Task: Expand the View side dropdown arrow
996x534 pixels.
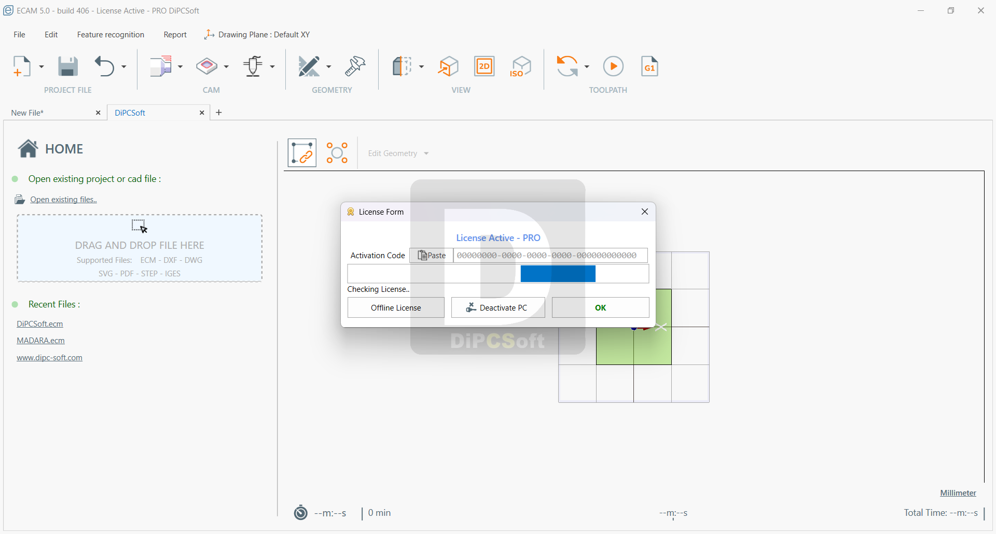Action: coord(421,66)
